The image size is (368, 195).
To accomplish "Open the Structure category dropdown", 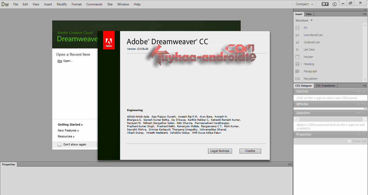I will 304,20.
